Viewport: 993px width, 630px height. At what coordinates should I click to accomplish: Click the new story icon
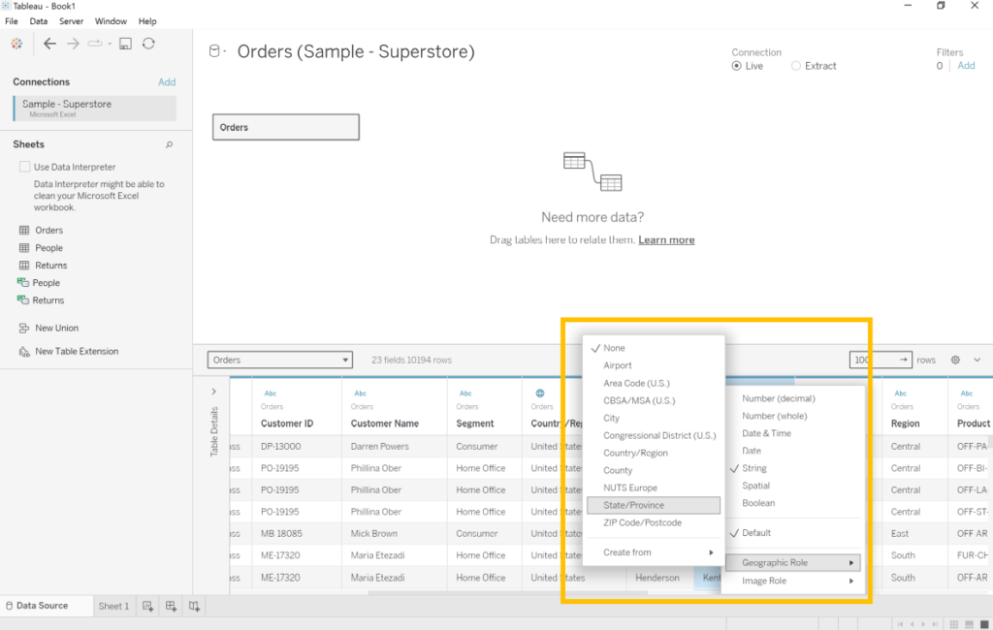click(x=194, y=606)
